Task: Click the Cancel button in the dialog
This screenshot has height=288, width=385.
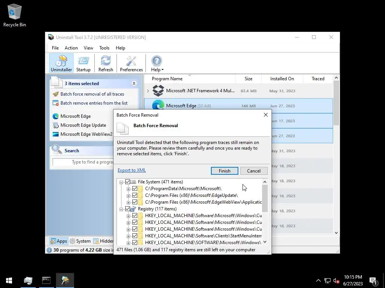Action: click(x=254, y=171)
